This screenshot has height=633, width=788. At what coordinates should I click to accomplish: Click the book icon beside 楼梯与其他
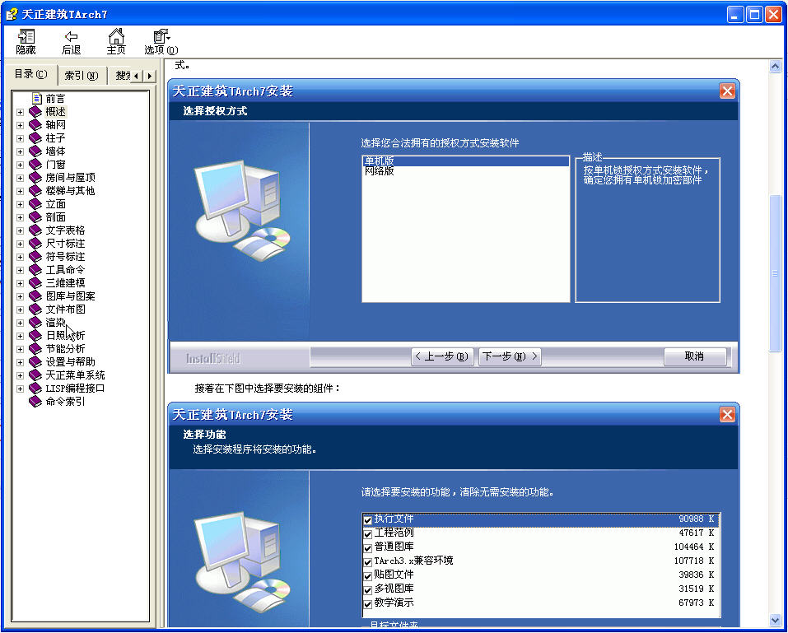(x=35, y=190)
